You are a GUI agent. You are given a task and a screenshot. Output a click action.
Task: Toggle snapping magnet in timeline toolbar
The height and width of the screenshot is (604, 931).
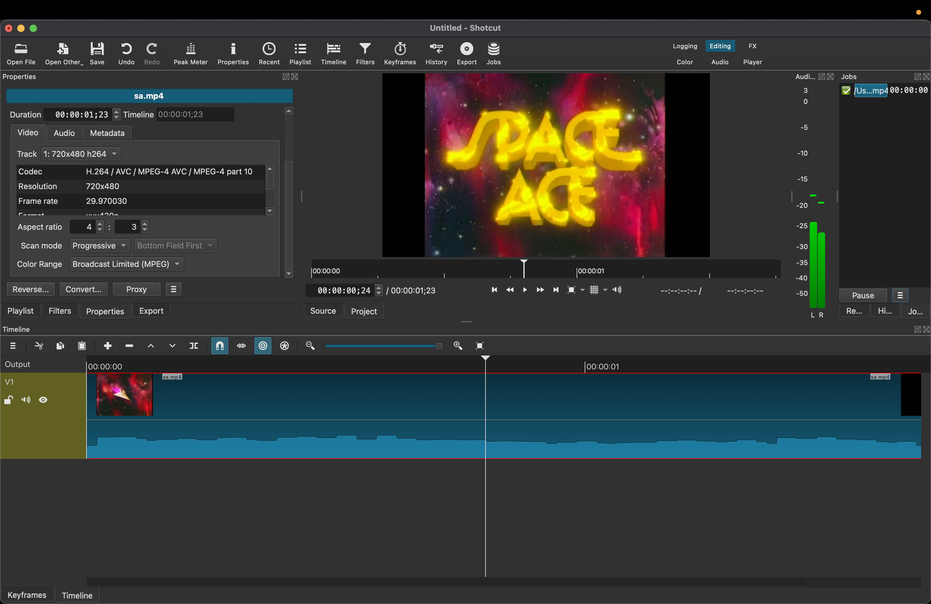coord(220,346)
